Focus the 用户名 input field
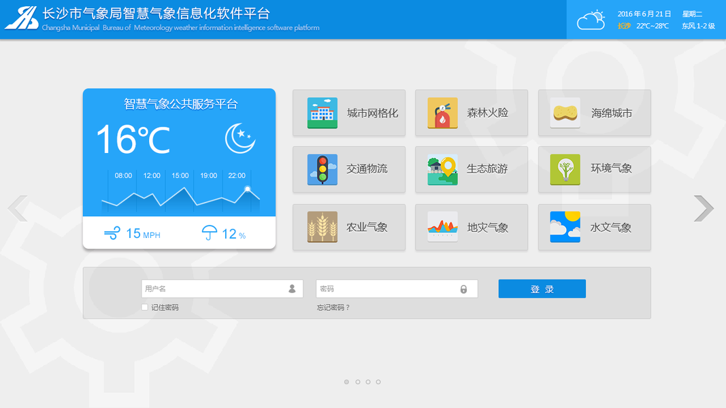This screenshot has width=726, height=408. coord(222,288)
